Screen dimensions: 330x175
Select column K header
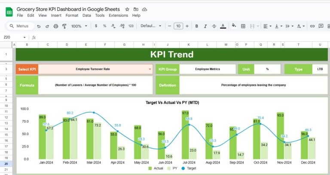pos(188,45)
